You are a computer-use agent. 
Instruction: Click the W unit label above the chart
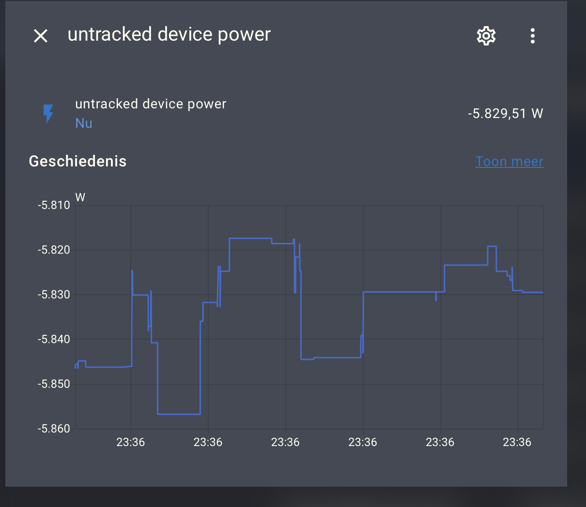click(x=80, y=197)
